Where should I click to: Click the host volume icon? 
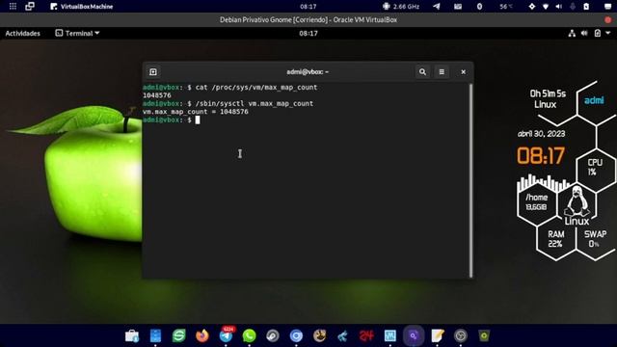[x=559, y=7]
